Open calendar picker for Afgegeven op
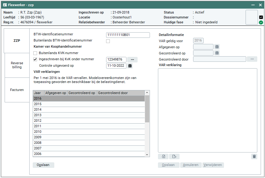Image resolution: width=265 pixels, height=178 pixels. (x=217, y=47)
